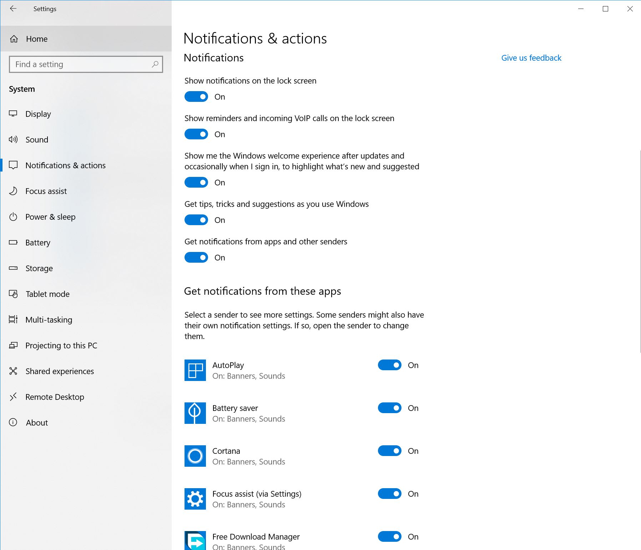Click the Notifications & actions sidebar icon
The height and width of the screenshot is (550, 641).
[x=13, y=165]
